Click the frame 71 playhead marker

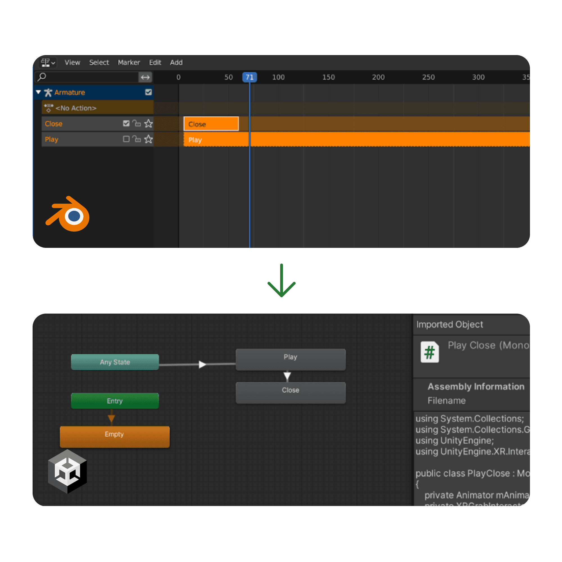pyautogui.click(x=250, y=77)
